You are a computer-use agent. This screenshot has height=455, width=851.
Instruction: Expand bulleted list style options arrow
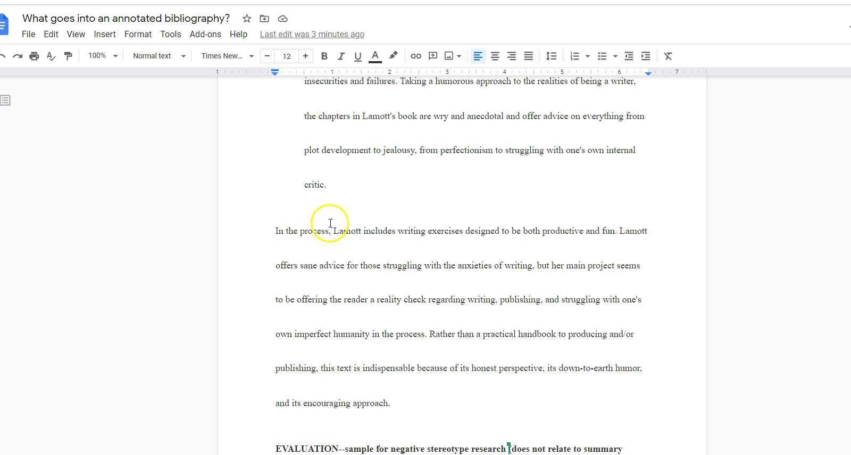coord(615,56)
